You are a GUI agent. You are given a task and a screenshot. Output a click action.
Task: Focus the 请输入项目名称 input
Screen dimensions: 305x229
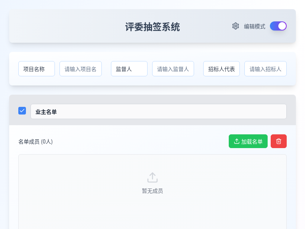click(x=80, y=69)
